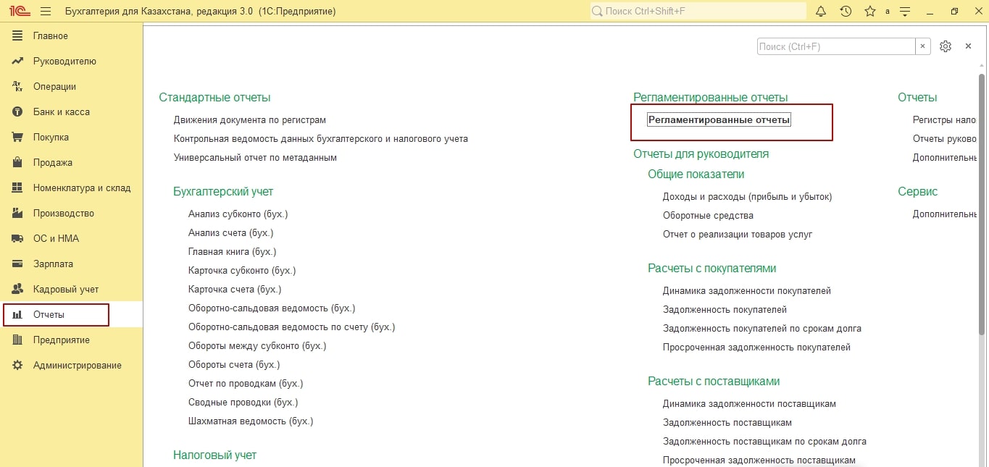Click the global search field Ctrl+Shift+F
Screen dimensions: 989x467
pos(698,12)
